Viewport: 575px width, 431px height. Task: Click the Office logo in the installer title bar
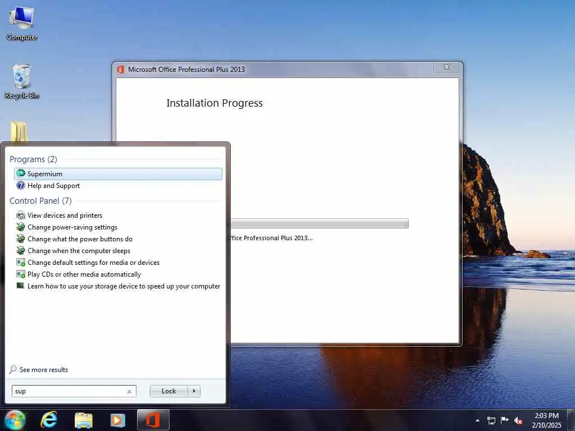(x=121, y=69)
